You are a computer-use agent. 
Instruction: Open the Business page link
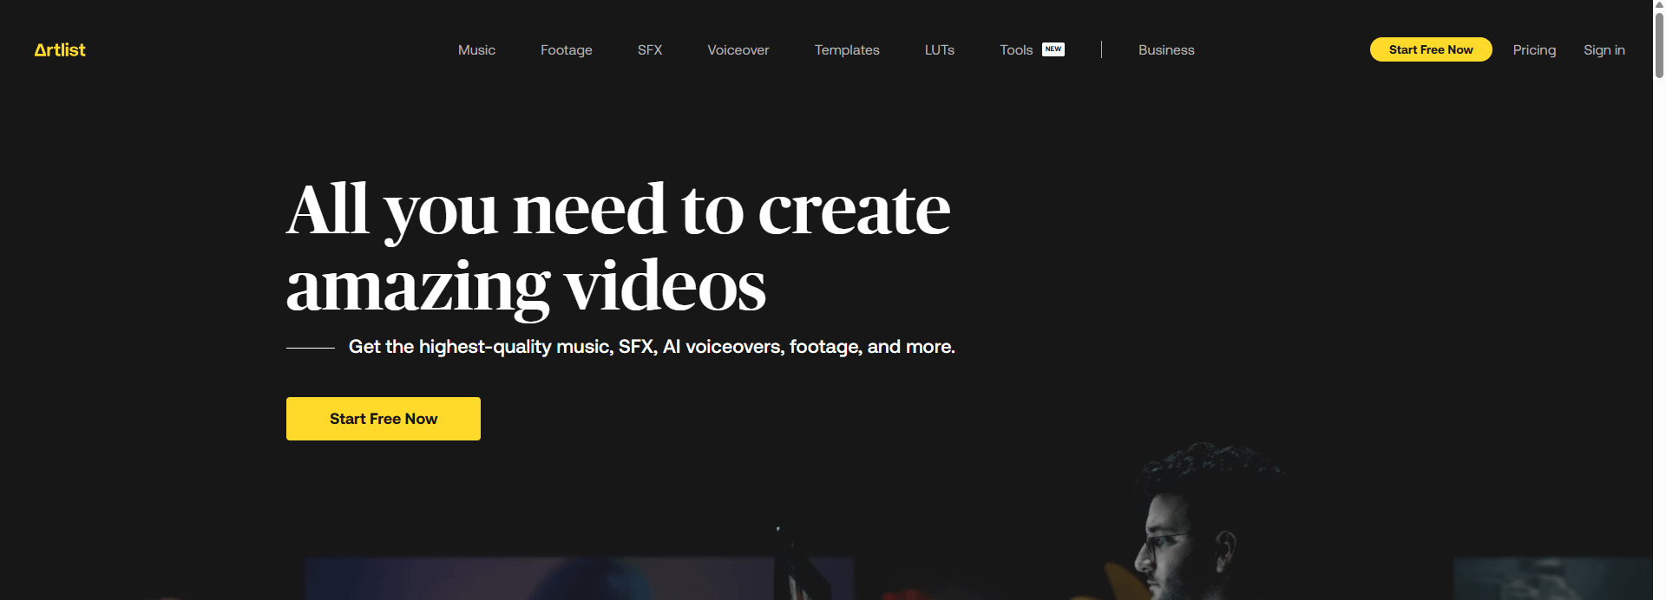tap(1165, 50)
